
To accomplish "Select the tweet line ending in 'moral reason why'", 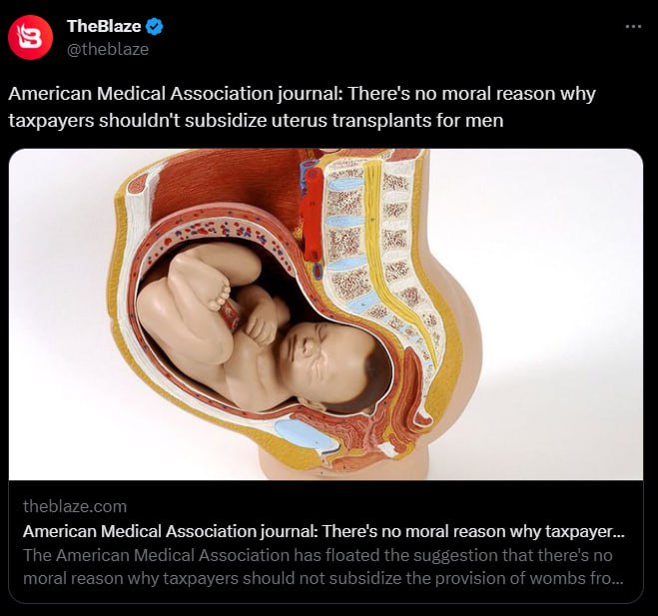I will (x=302, y=93).
